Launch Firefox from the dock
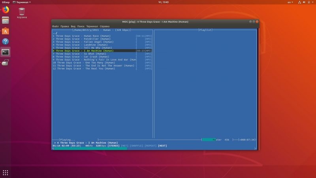This screenshot has width=316, height=178. 6,9
